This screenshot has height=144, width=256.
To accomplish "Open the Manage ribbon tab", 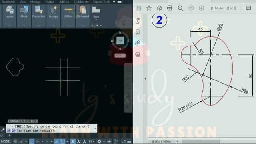I will (36, 2).
